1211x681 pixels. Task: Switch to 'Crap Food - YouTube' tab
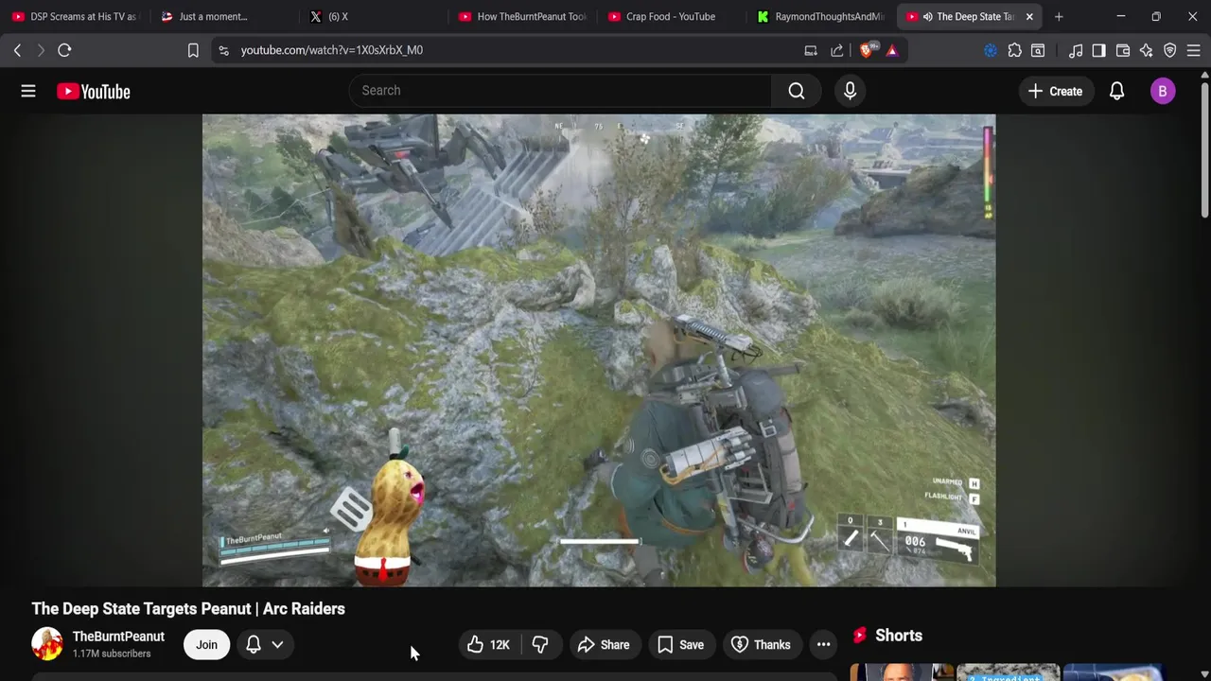[674, 16]
